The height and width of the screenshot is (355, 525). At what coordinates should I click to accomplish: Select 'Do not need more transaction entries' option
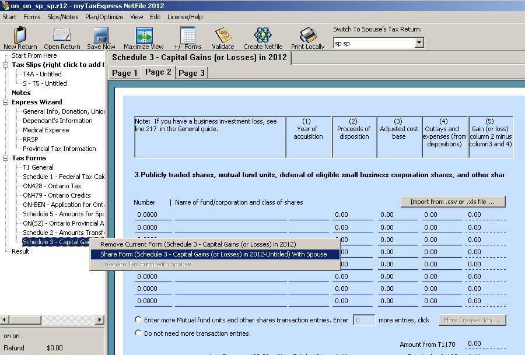[x=138, y=333]
